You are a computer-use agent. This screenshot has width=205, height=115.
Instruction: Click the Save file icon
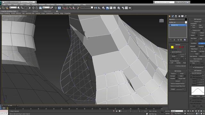pyautogui.click(x=9, y=2)
